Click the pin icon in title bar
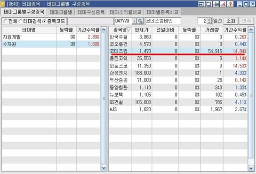The width and height of the screenshot is (256, 174). click(216, 4)
